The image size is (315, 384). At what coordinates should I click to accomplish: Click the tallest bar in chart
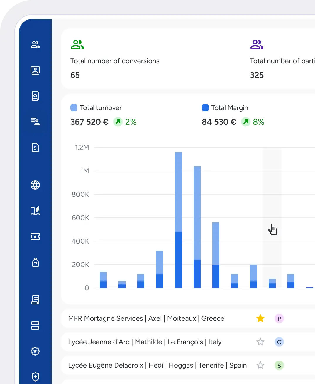178,220
